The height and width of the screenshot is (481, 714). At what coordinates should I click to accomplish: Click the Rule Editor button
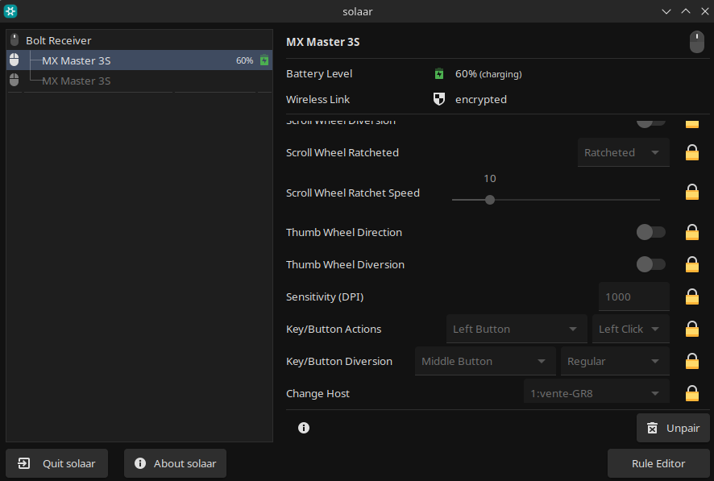[658, 463]
